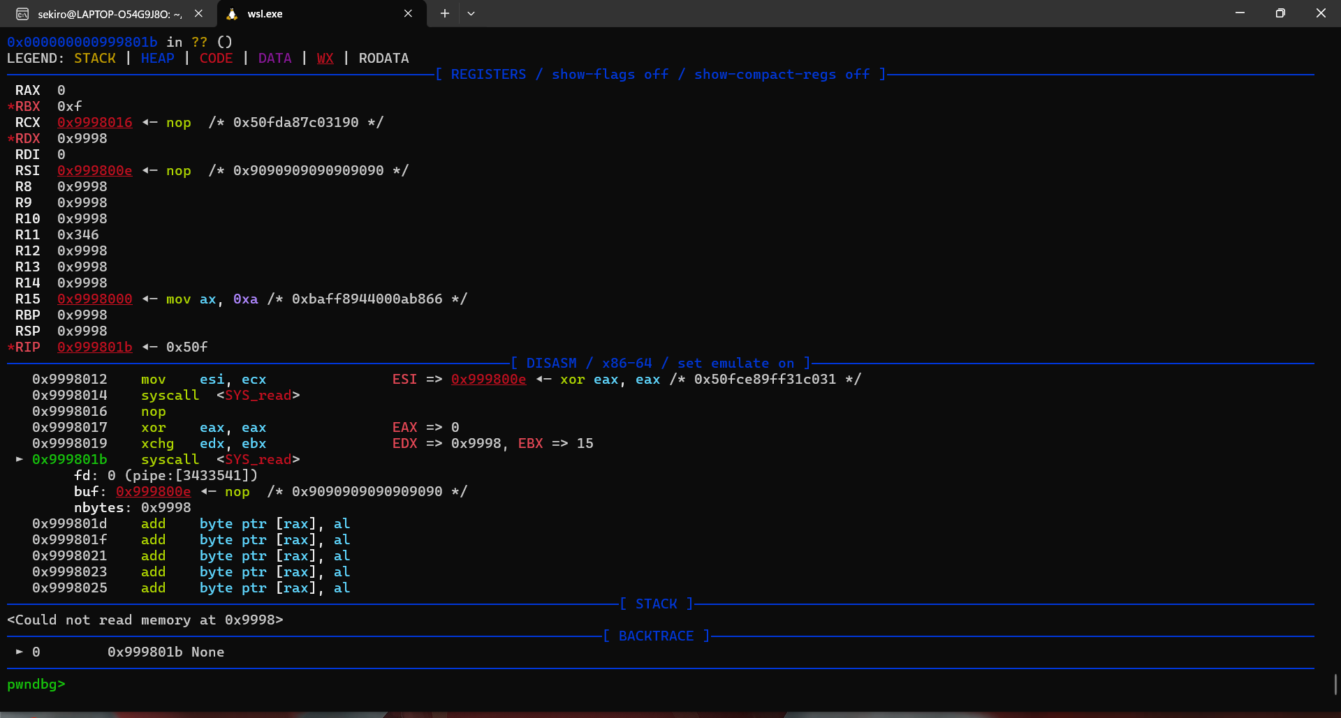Click the WX legend label
Viewport: 1341px width, 718px height.
(325, 59)
